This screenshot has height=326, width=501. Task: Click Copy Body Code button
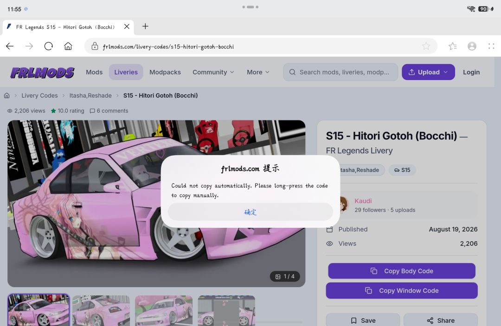402,271
